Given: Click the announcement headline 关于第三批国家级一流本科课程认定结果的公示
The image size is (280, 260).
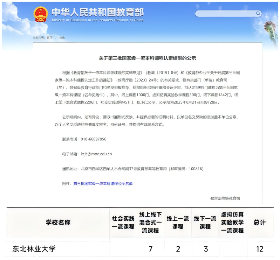Looking at the screenshot, I should tap(147, 58).
